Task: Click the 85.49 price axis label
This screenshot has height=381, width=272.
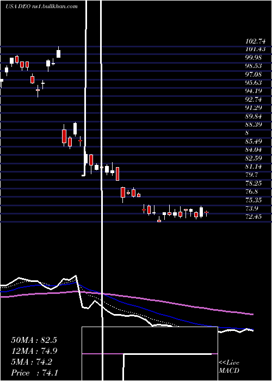Action: [x=254, y=142]
